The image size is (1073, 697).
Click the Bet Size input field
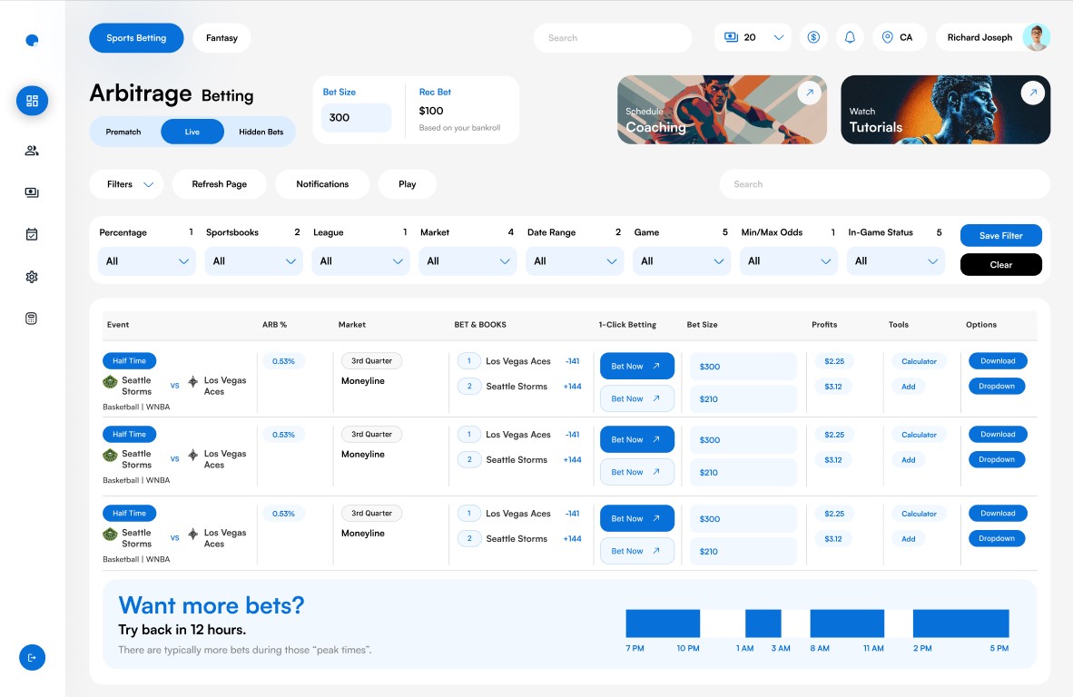click(x=356, y=118)
